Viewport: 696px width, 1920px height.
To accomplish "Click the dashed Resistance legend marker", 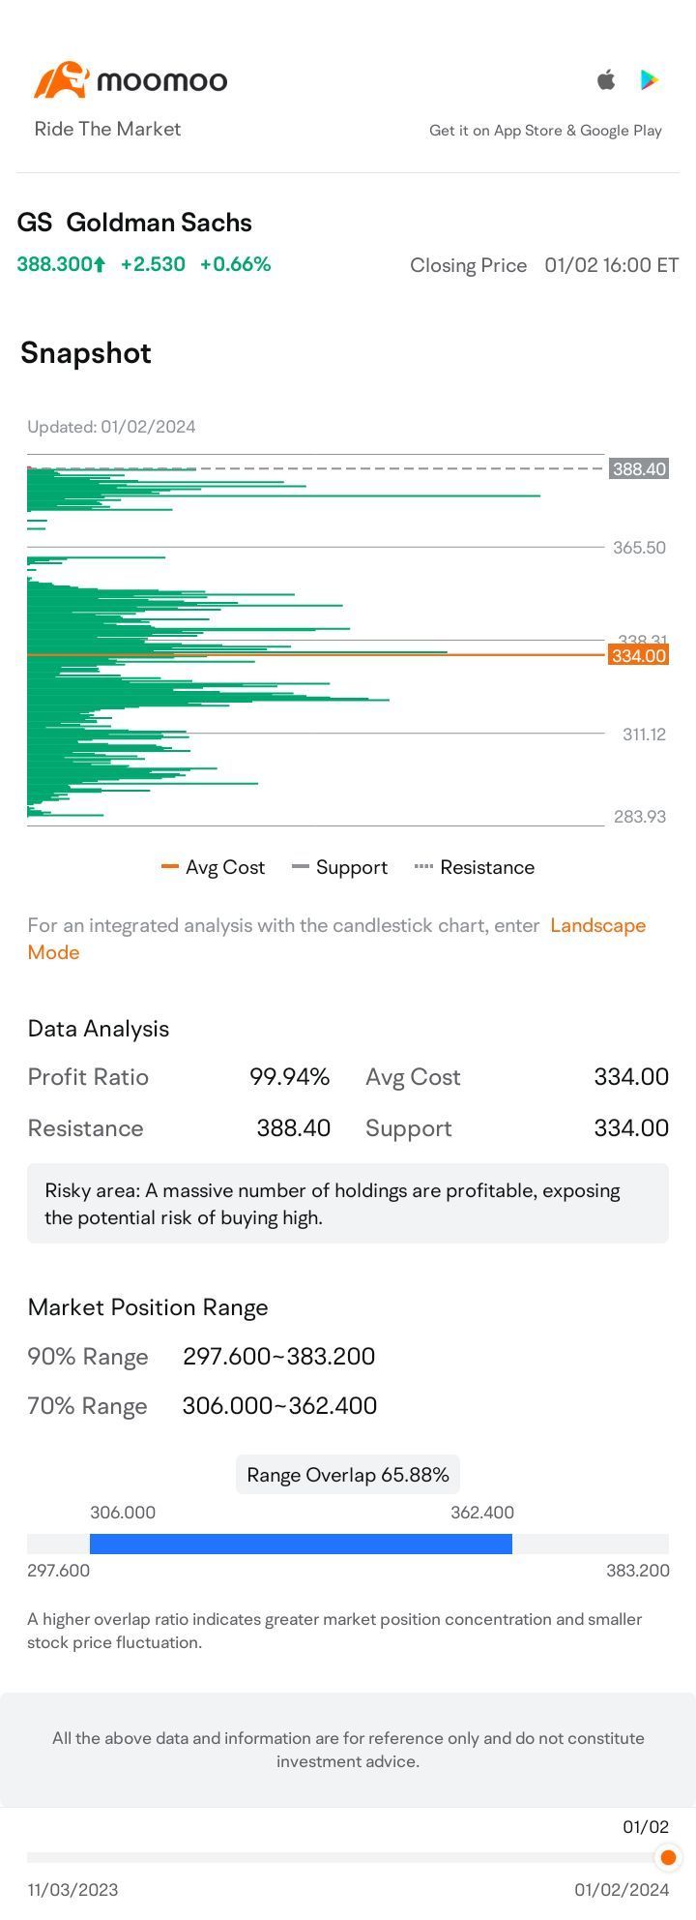I will (423, 867).
